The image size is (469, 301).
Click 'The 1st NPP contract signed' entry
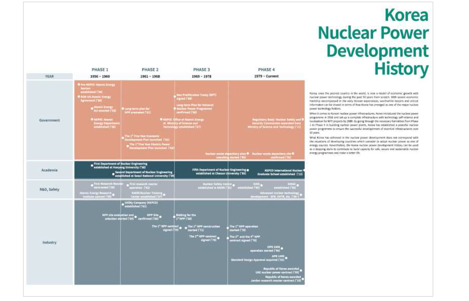pos(166,228)
